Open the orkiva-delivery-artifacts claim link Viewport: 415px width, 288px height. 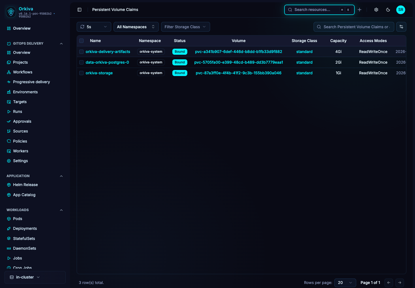click(108, 52)
